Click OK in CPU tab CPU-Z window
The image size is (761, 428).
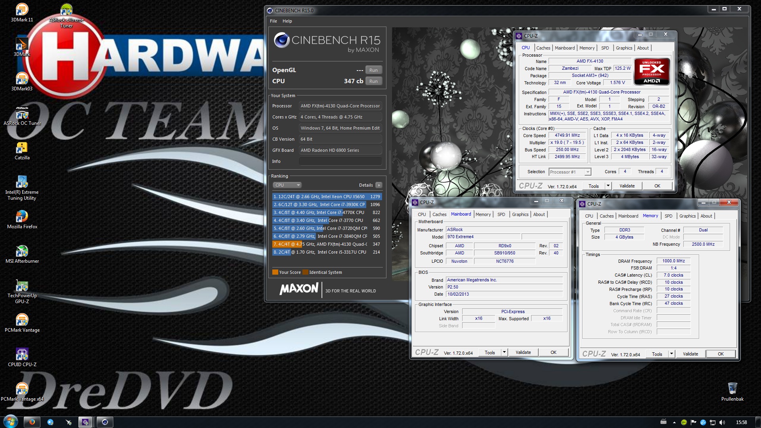click(657, 186)
